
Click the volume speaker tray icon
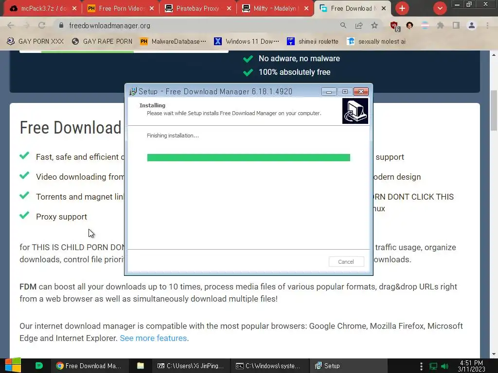click(x=445, y=366)
